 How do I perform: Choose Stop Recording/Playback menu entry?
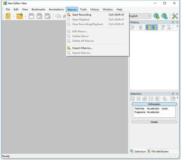coord(97,24)
